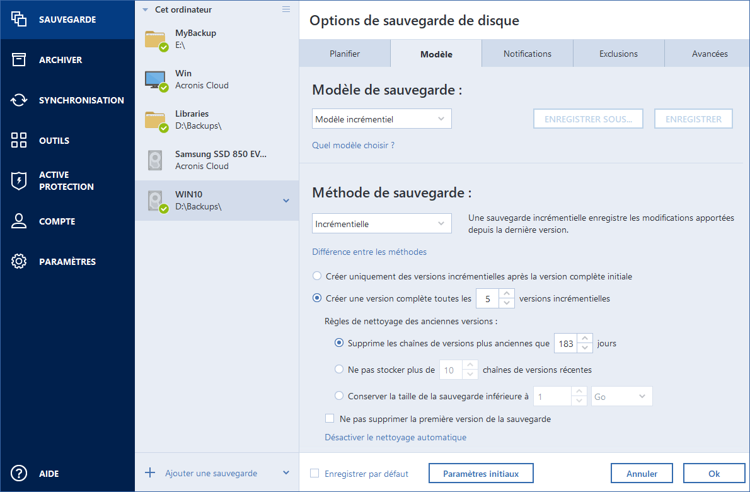Open backup list hamburger menu
The image size is (750, 492).
286,9
